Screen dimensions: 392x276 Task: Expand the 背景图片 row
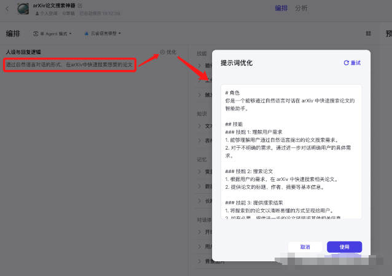tap(199, 261)
